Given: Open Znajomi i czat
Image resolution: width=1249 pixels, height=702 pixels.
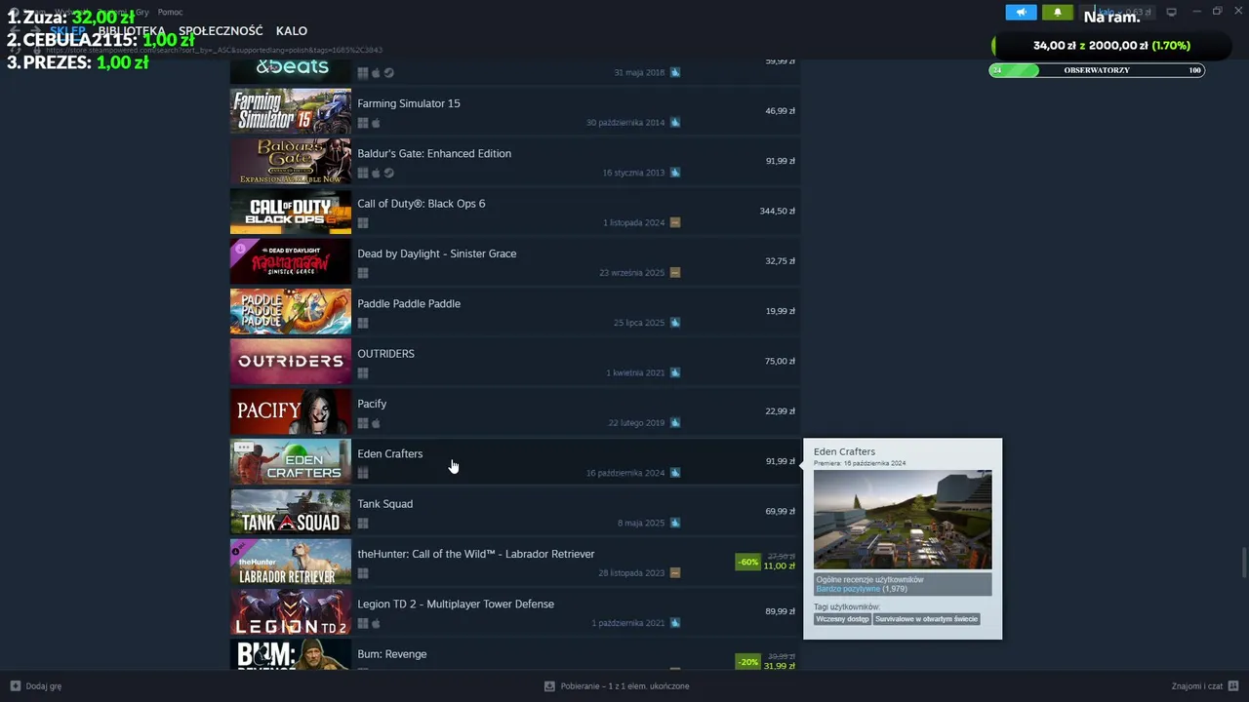Looking at the screenshot, I should 1197,686.
